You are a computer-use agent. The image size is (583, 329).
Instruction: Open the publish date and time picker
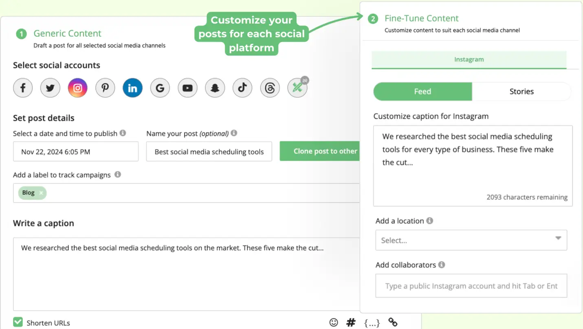[75, 151]
